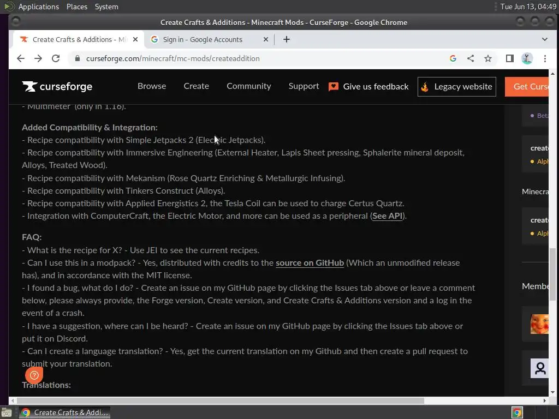Open the Support menu
This screenshot has height=419, width=559.
point(304,86)
